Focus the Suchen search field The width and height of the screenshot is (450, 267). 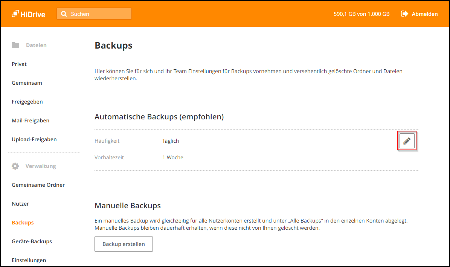pos(94,14)
